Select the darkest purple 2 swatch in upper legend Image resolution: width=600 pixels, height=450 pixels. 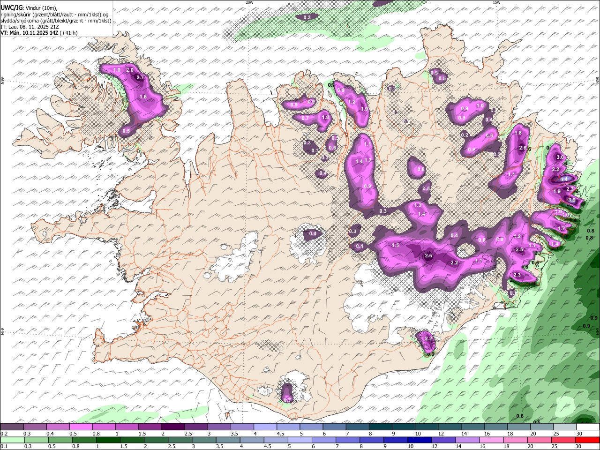(172, 427)
